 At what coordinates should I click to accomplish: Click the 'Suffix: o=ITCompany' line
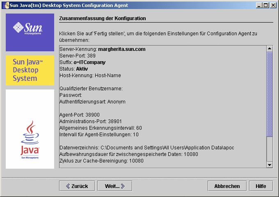tap(82, 62)
